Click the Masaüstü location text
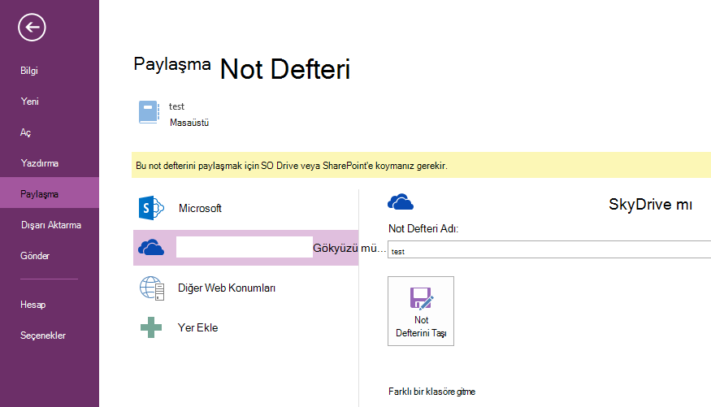This screenshot has height=407, width=711. click(189, 123)
